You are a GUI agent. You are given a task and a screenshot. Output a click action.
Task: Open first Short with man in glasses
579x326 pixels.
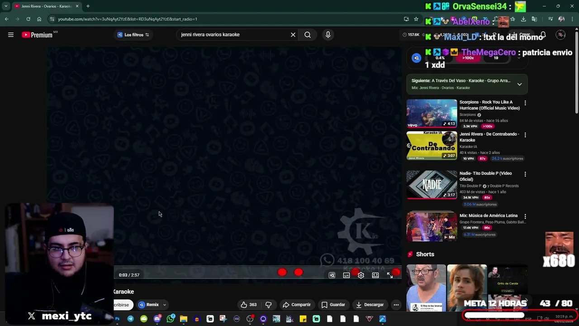[x=426, y=288]
